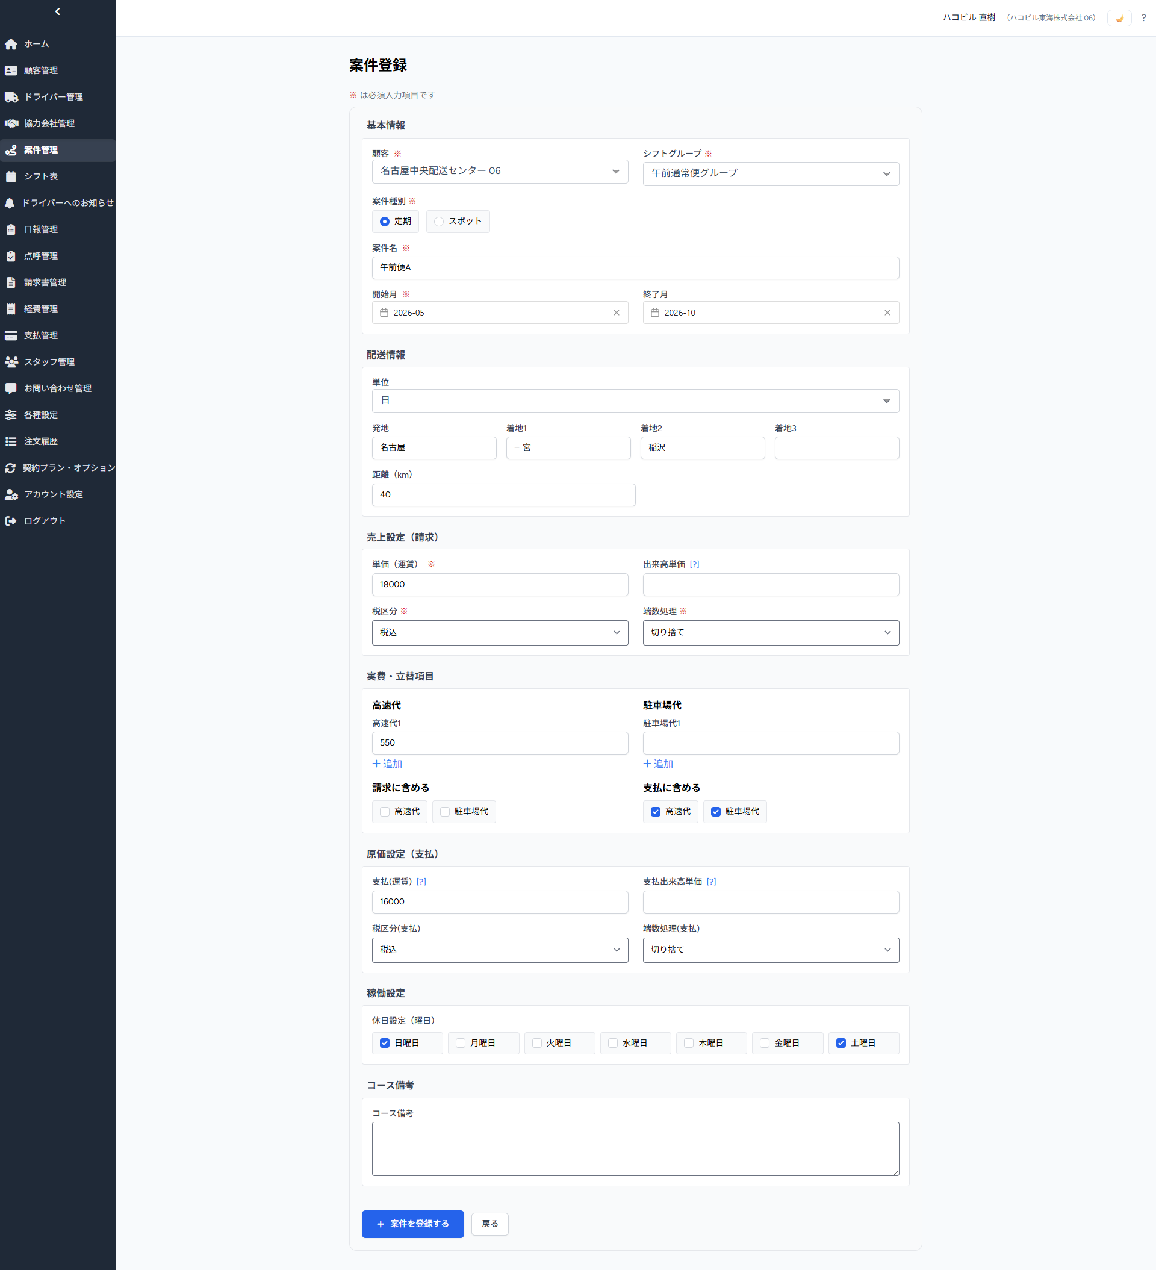The height and width of the screenshot is (1270, 1156).
Task: Uncheck 駐車場代 under 支払に含める
Action: [716, 811]
